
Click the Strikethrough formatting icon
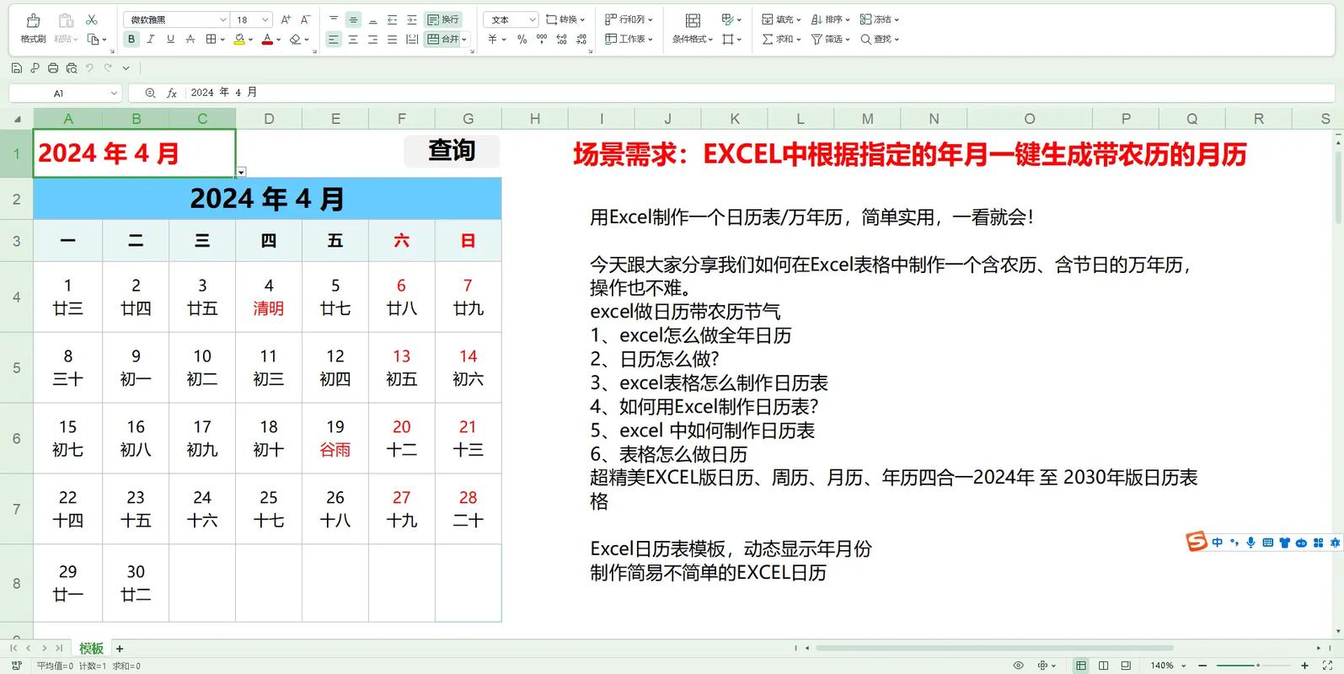tap(190, 39)
